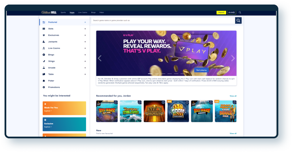Click the Promotions badge icon
Viewport: 292px width, 152px height.
pos(44,87)
